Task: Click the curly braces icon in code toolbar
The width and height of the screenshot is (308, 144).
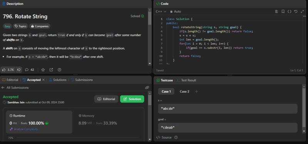Action: [x=290, y=12]
